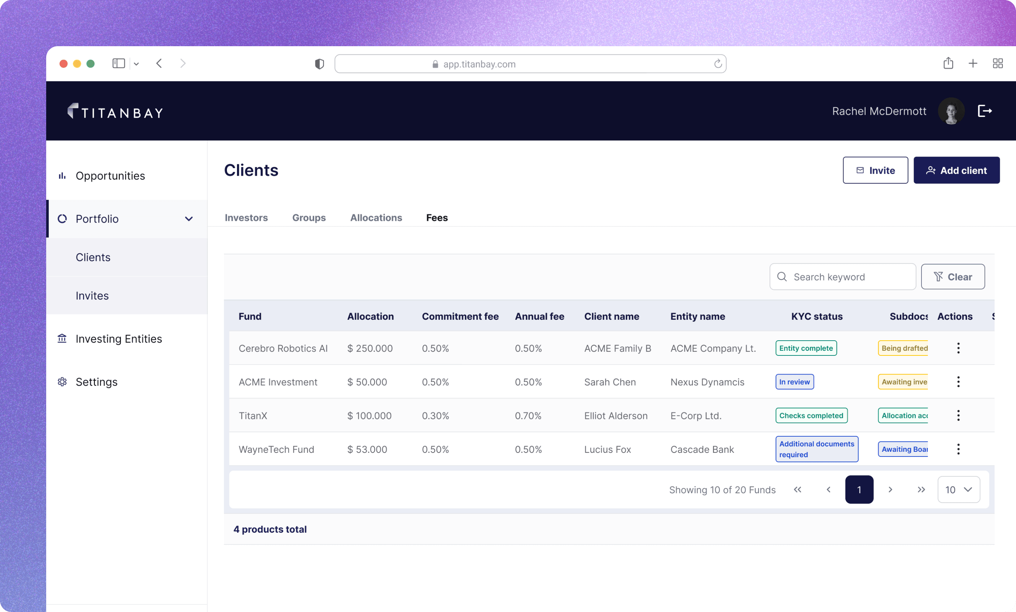The width and height of the screenshot is (1016, 612).
Task: Open the dropdown arrow beside the sidebar toggle
Action: pyautogui.click(x=136, y=64)
